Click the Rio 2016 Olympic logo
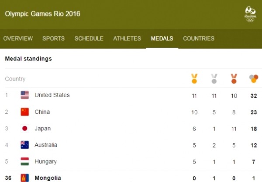Image resolution: width=262 pixels, height=182 pixels. 250,14
